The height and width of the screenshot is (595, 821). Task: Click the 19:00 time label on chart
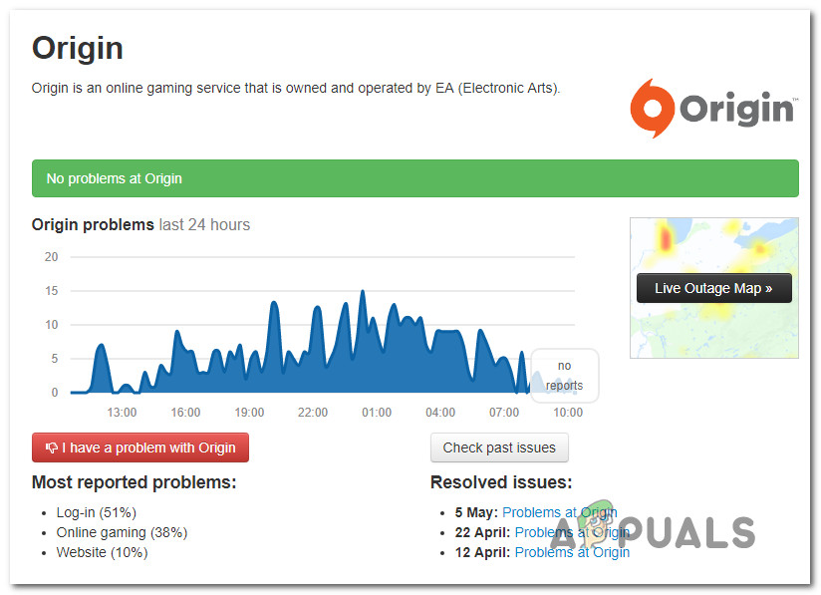[x=249, y=413]
